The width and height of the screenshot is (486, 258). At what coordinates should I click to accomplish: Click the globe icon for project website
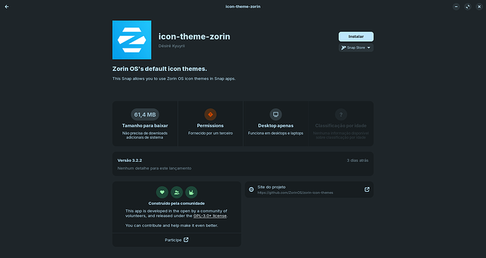coord(251,190)
